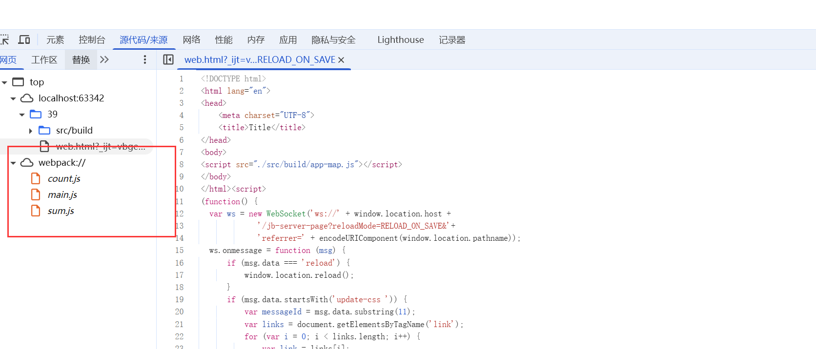Show more sidebar tabs via the chevrons
Image resolution: width=816 pixels, height=349 pixels.
(x=104, y=59)
